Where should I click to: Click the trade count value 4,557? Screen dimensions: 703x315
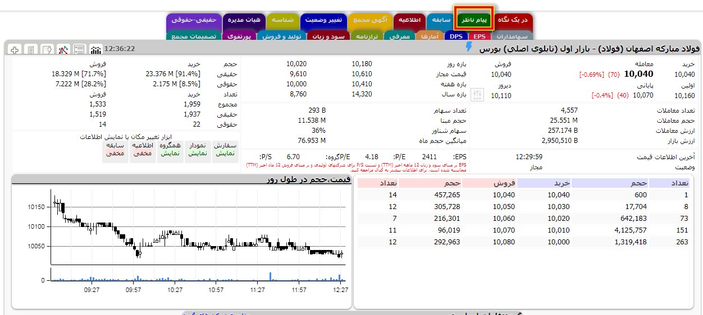569,110
